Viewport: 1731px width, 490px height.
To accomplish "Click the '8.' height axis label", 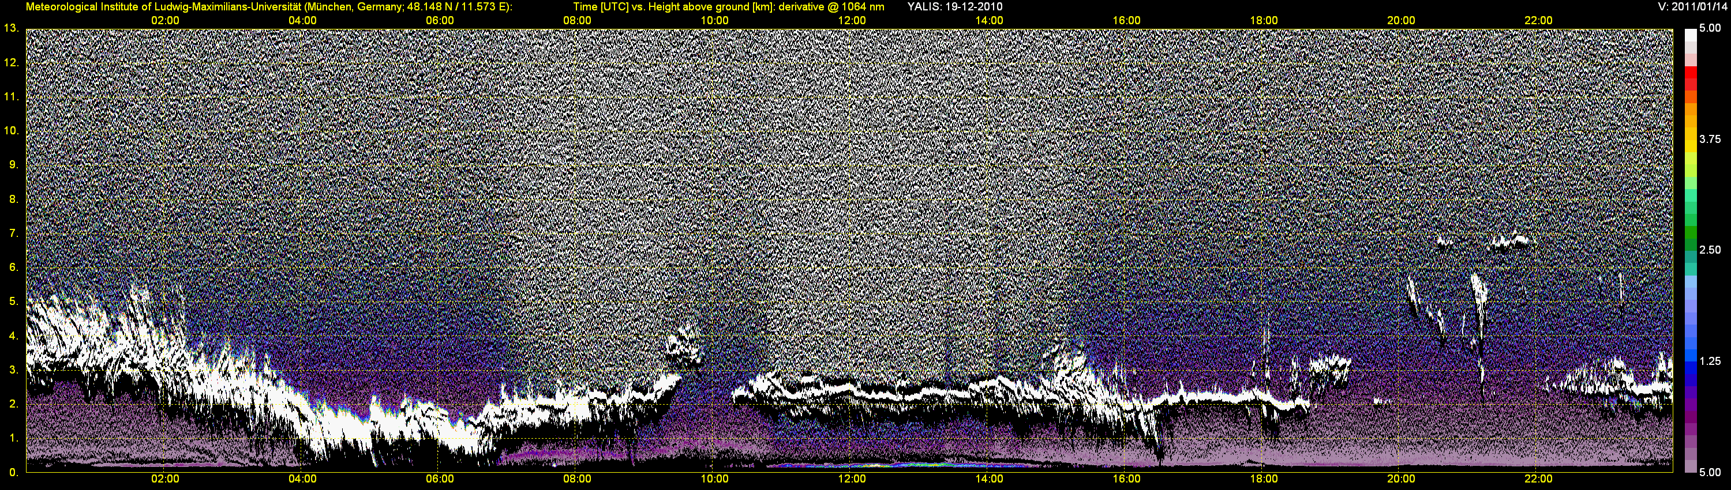I will pyautogui.click(x=13, y=199).
